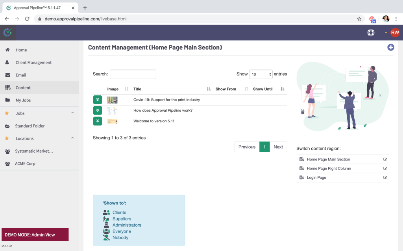Select page 1 in pagination
This screenshot has height=251, width=403.
tap(264, 147)
